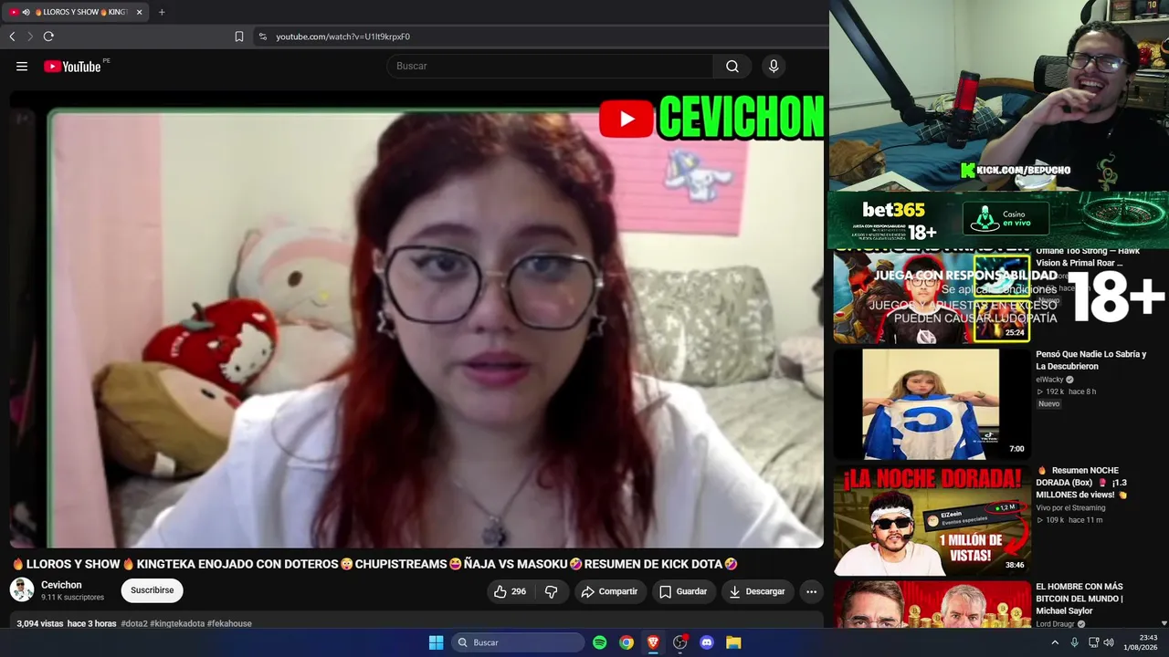Open the Cevichon channel name link
1169x657 pixels.
click(61, 585)
